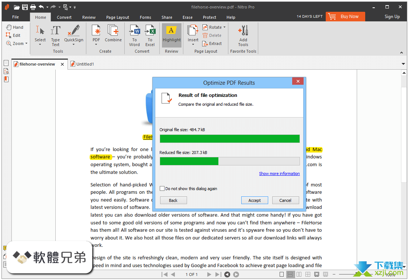Close the Optimize PDF Results dialog
408x280 pixels.
point(298,81)
